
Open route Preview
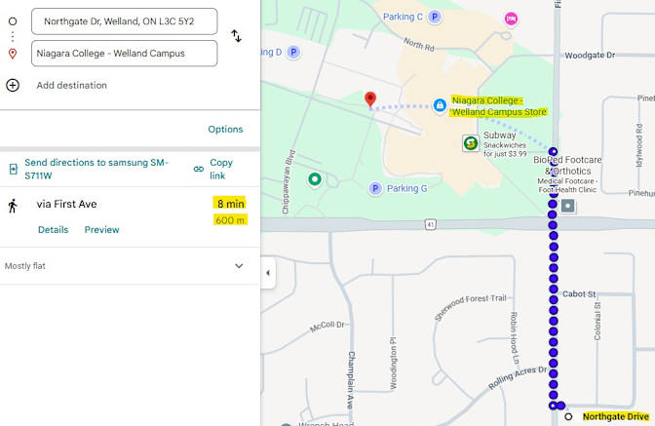click(x=101, y=230)
